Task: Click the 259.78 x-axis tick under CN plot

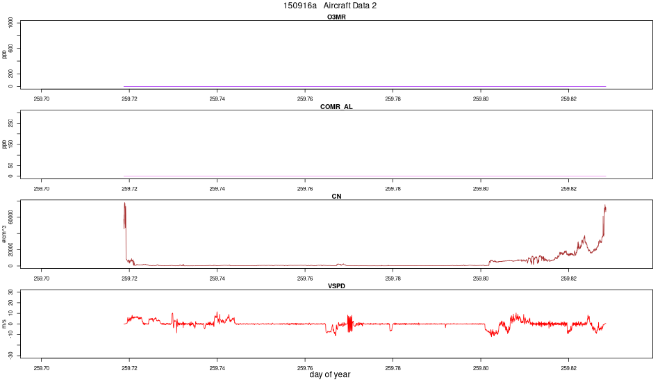Action: pyautogui.click(x=393, y=279)
